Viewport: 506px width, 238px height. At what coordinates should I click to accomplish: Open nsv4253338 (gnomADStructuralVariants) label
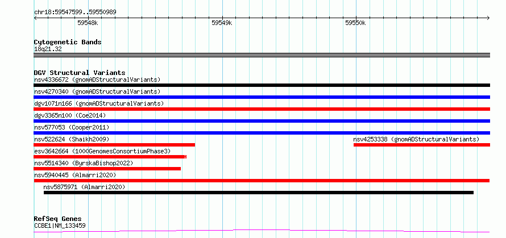(x=416, y=139)
